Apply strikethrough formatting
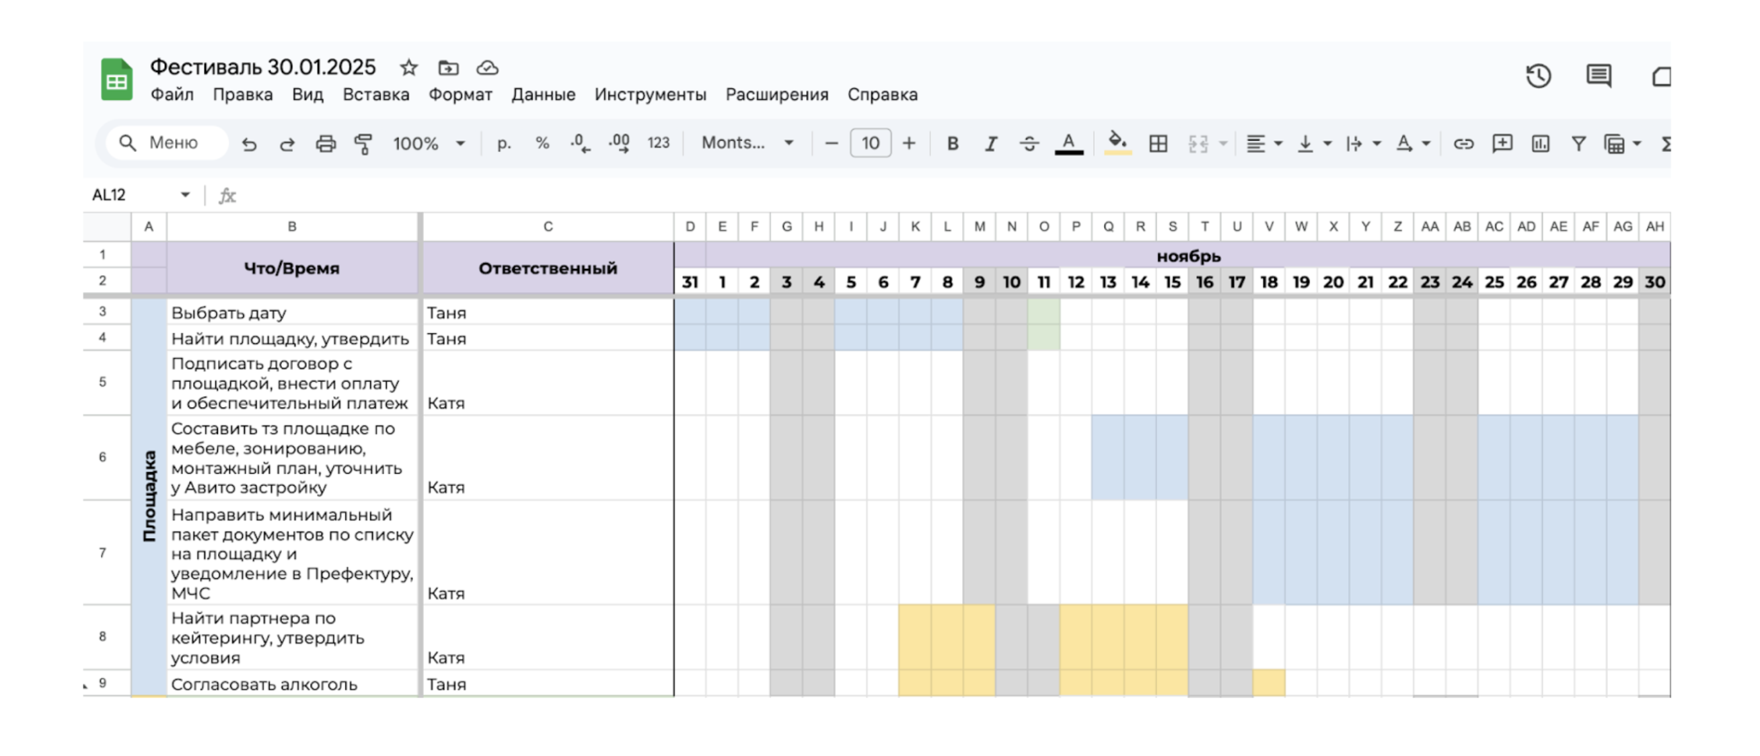 [x=1029, y=143]
